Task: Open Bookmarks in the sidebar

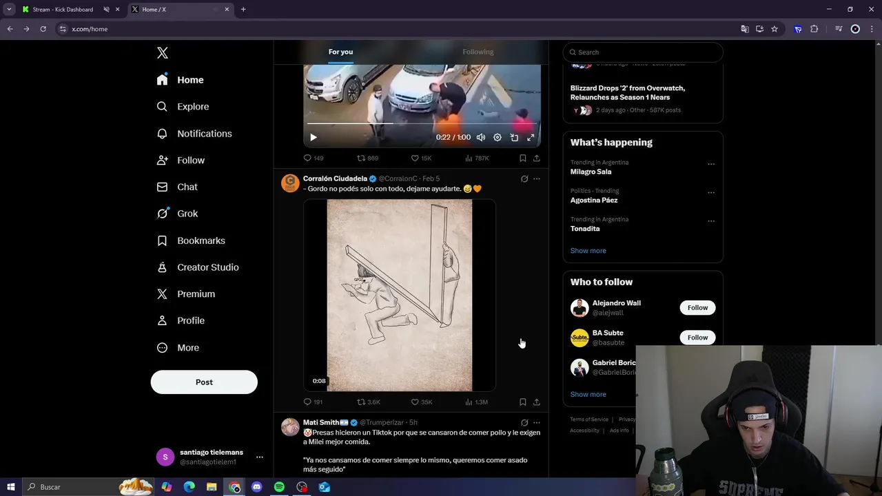Action: tap(191, 240)
